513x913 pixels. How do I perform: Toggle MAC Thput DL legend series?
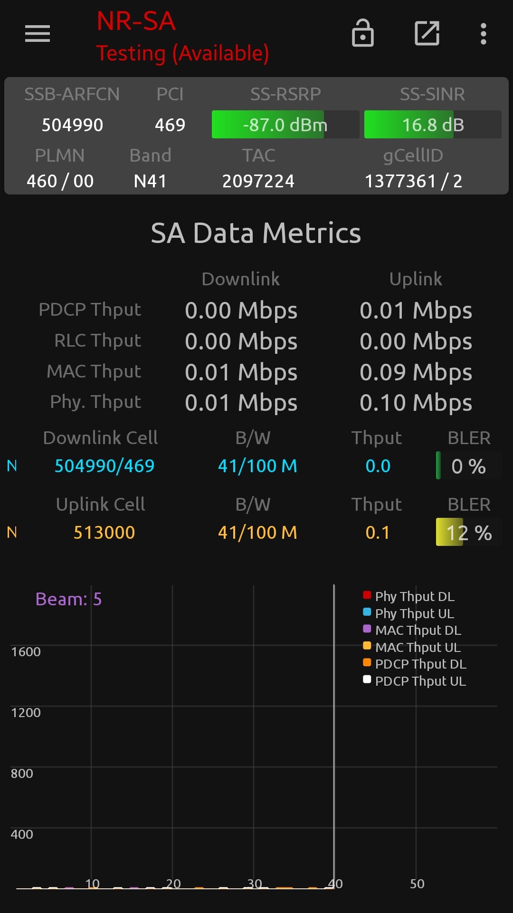click(412, 630)
